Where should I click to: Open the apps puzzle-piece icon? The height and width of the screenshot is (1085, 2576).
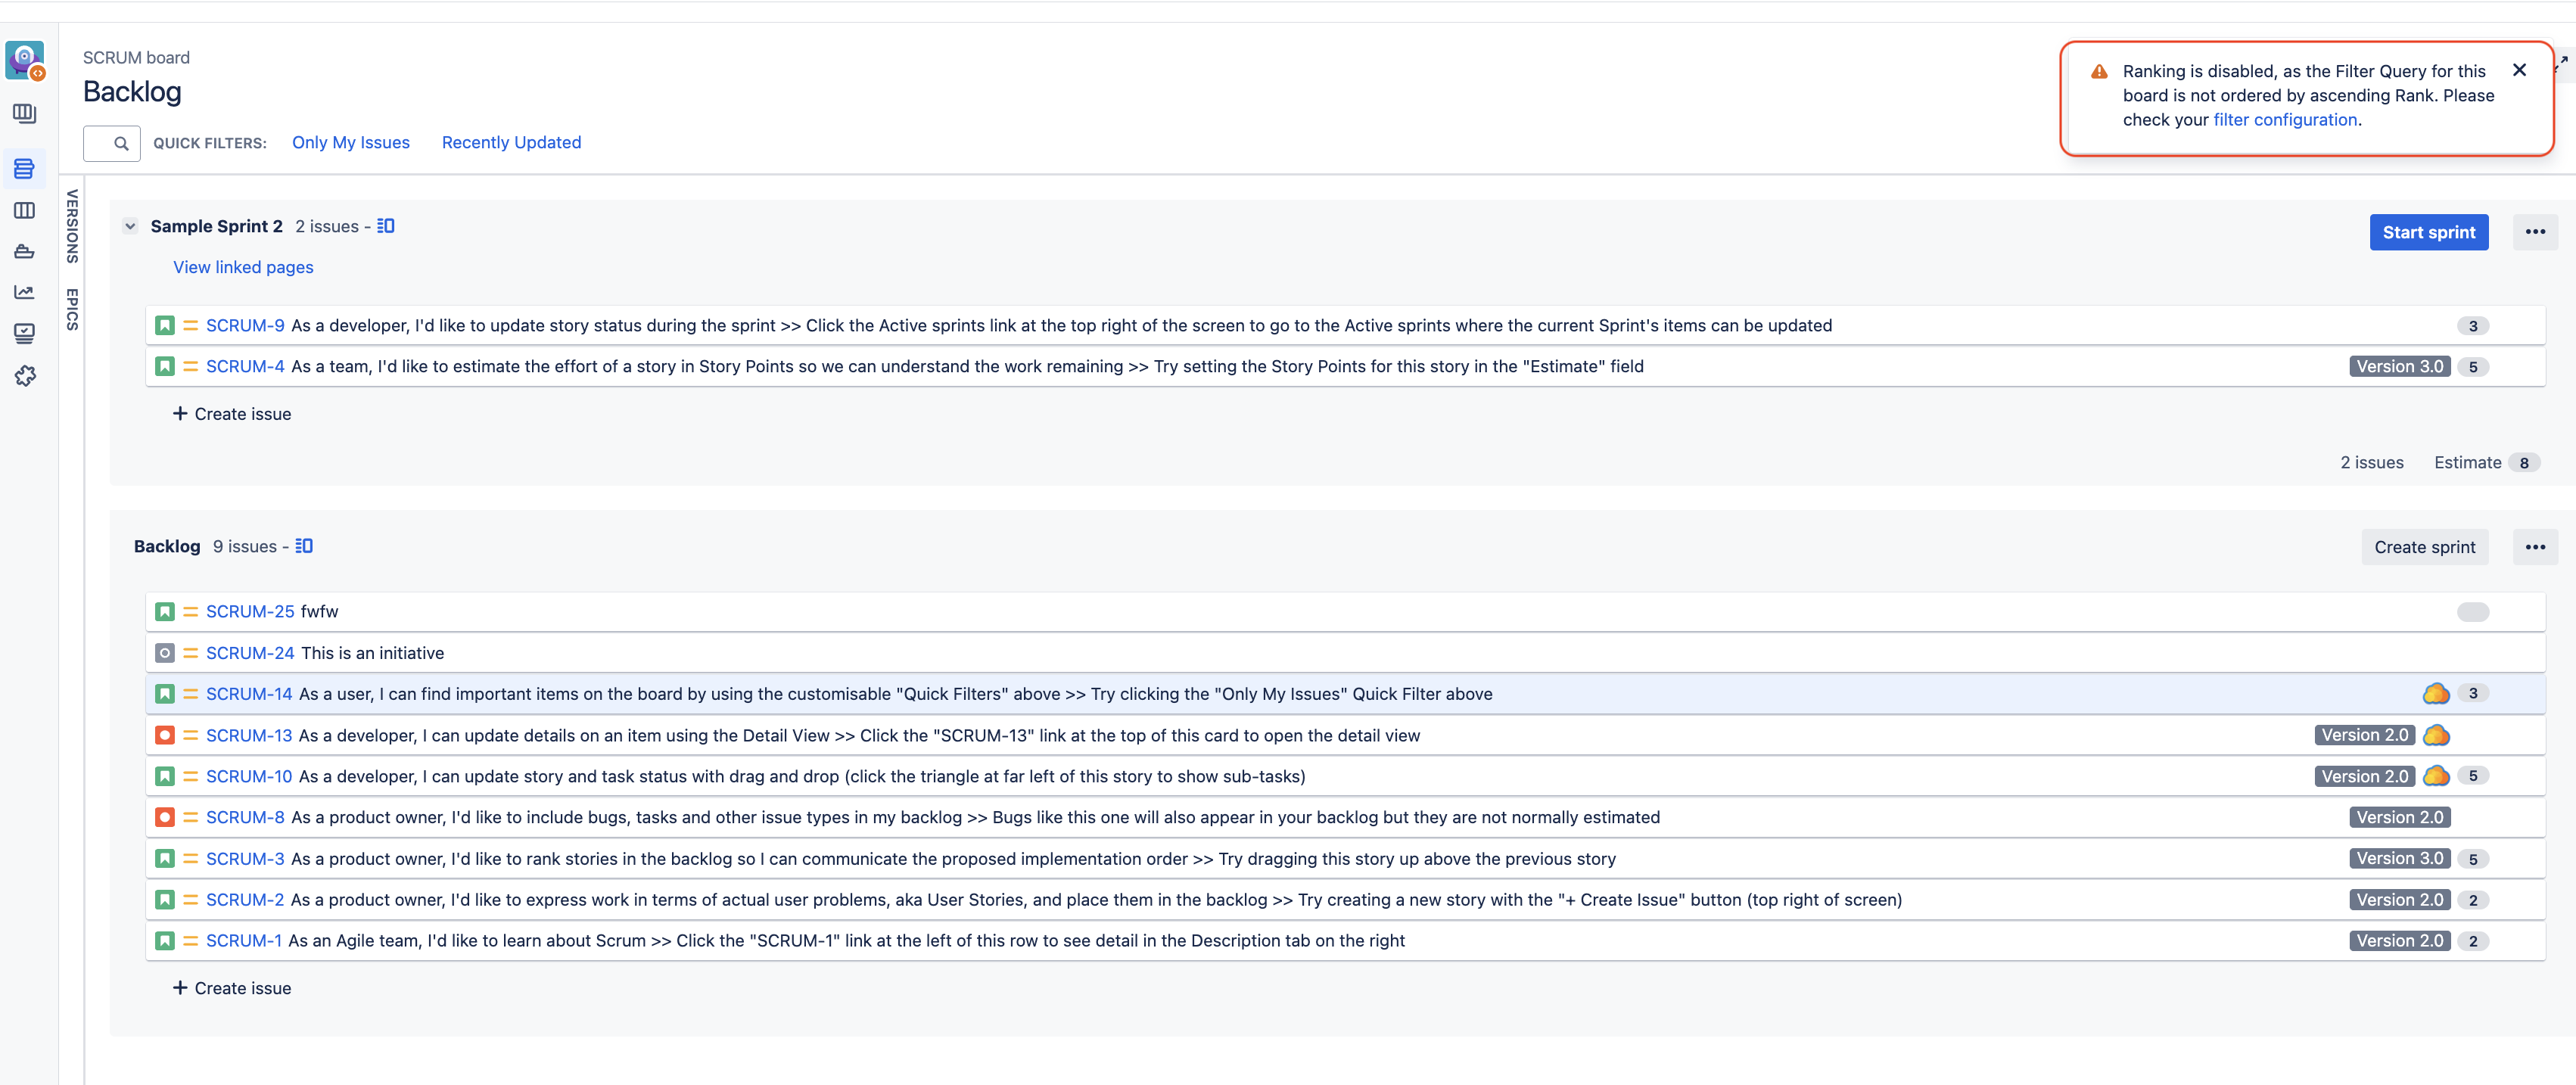pos(24,375)
